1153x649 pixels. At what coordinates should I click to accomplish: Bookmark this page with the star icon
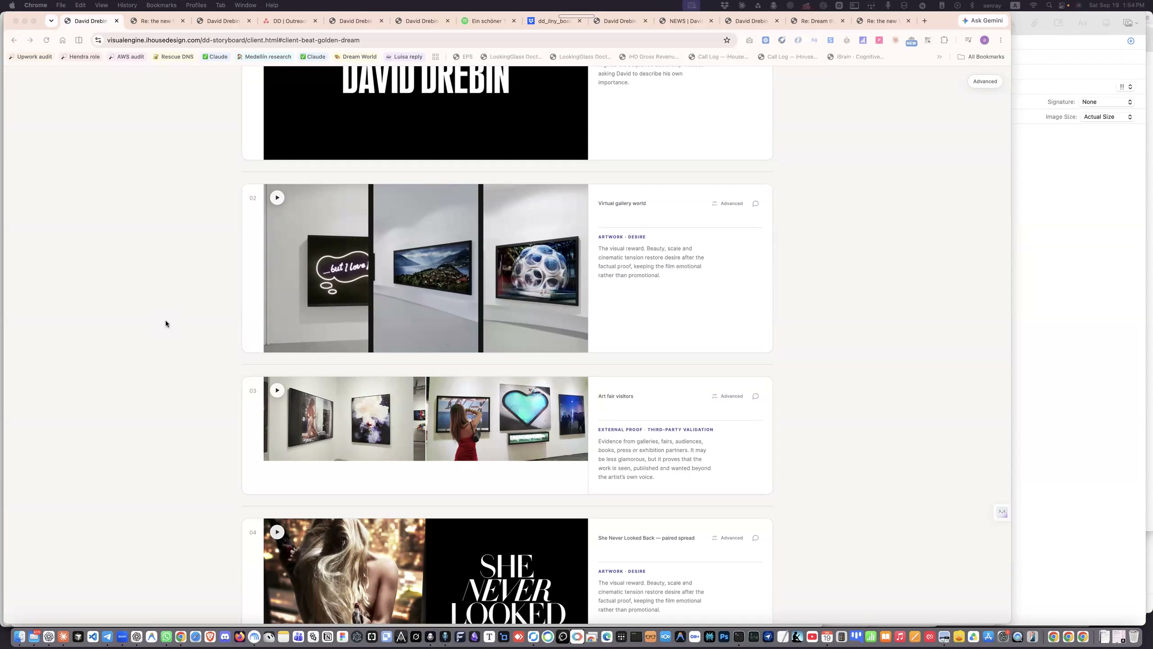click(x=726, y=40)
